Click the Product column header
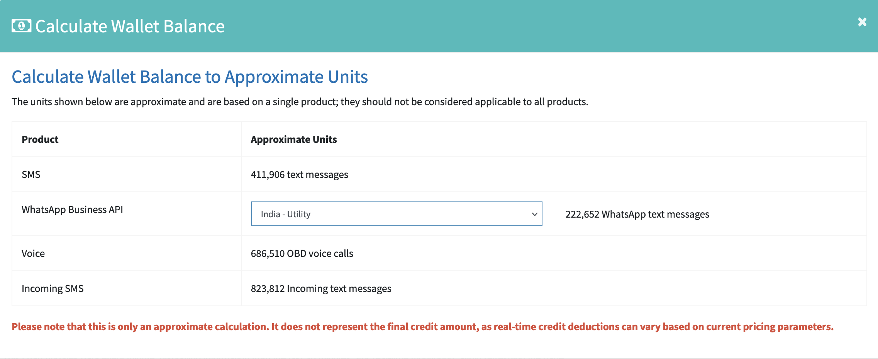 40,139
